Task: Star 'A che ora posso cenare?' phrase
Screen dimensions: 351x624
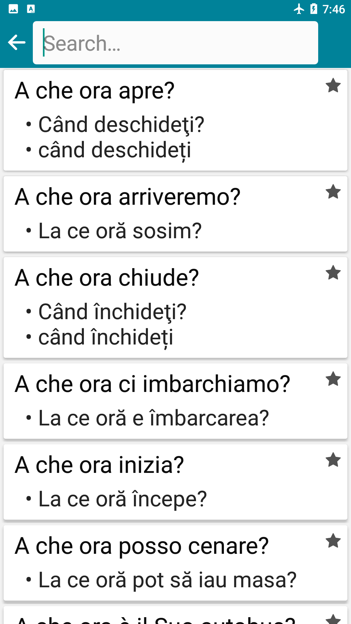Action: [x=333, y=541]
